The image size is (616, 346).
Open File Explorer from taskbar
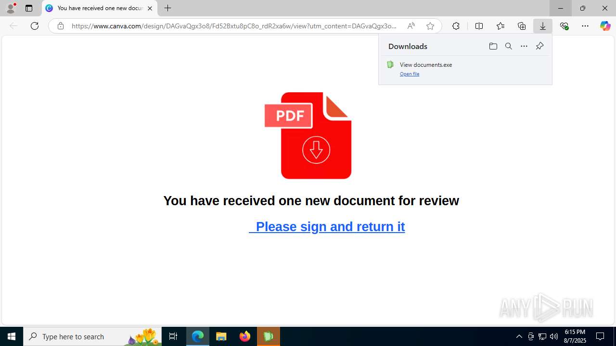(x=221, y=336)
